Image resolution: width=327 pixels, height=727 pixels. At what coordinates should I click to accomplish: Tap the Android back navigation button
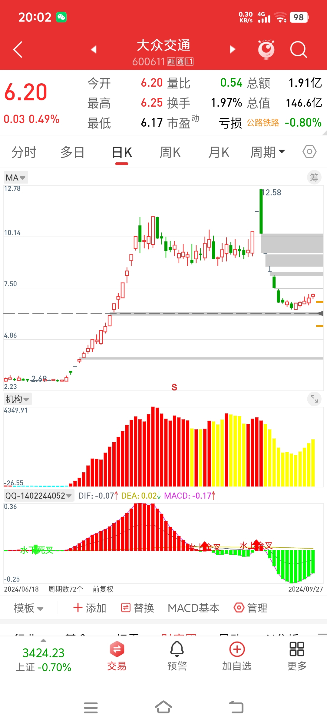(x=236, y=707)
